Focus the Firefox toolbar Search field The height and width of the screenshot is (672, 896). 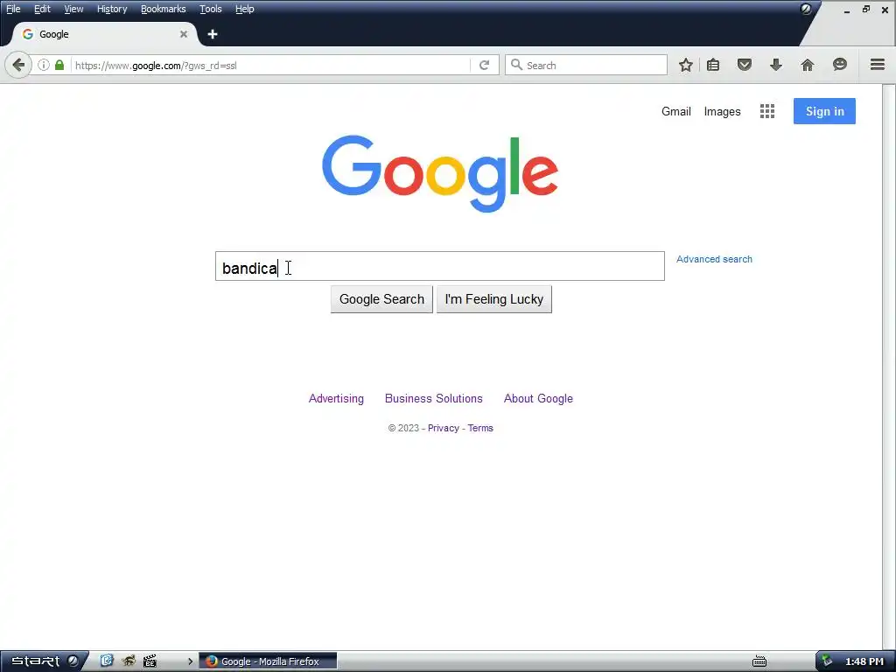pos(586,65)
